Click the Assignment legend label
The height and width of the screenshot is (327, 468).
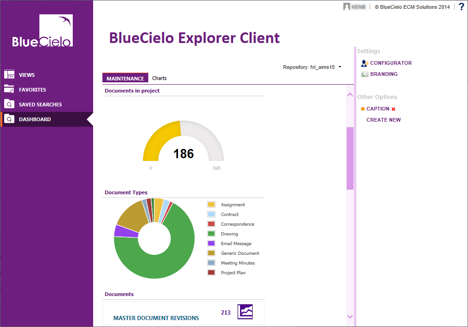coord(233,205)
